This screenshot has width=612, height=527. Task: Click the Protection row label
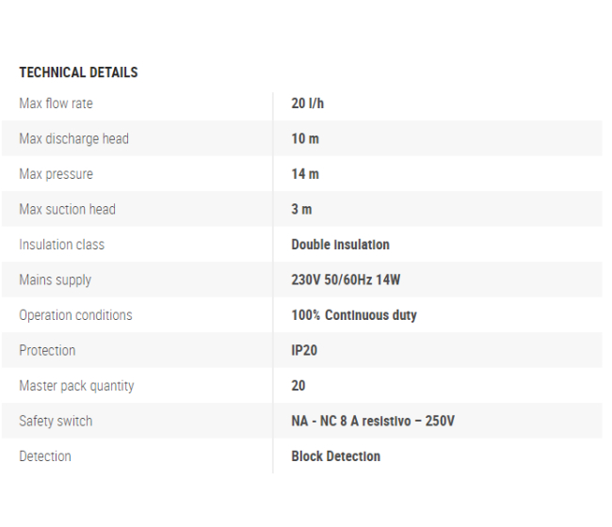[46, 350]
